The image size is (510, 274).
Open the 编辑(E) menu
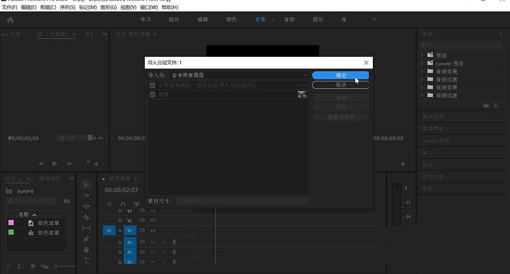[29, 7]
